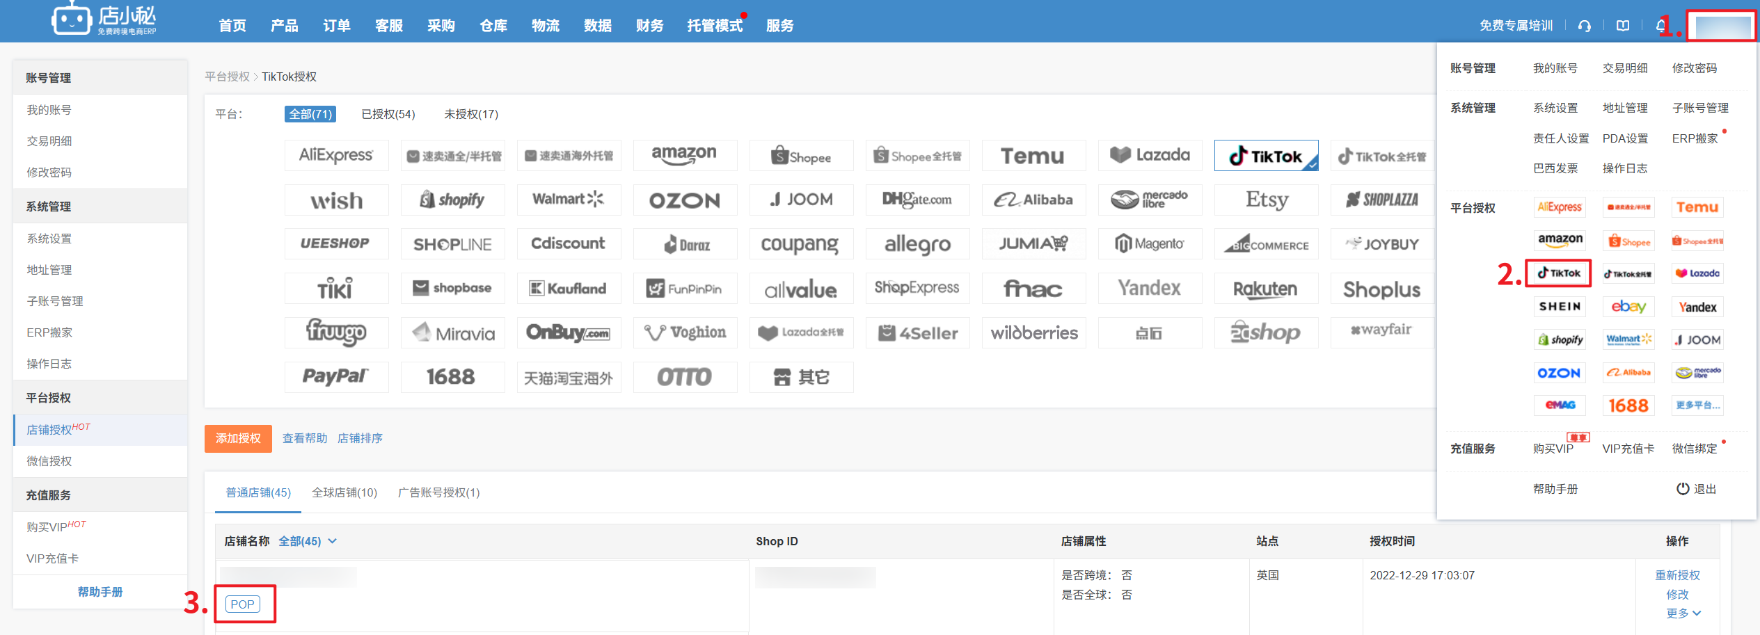
Task: Open the 托管模式 top menu
Action: click(715, 26)
